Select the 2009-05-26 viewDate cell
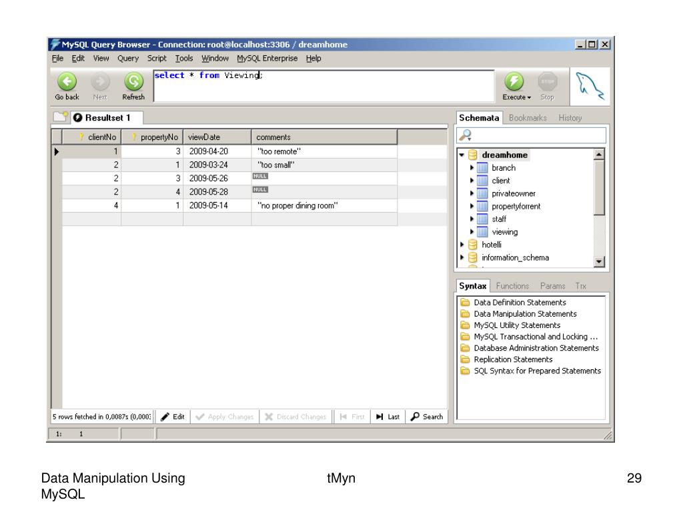The height and width of the screenshot is (512, 683). [x=217, y=179]
